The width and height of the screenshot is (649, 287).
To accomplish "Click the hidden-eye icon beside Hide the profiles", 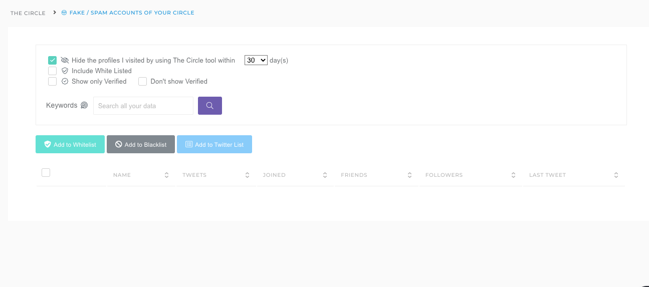I will 65,60.
